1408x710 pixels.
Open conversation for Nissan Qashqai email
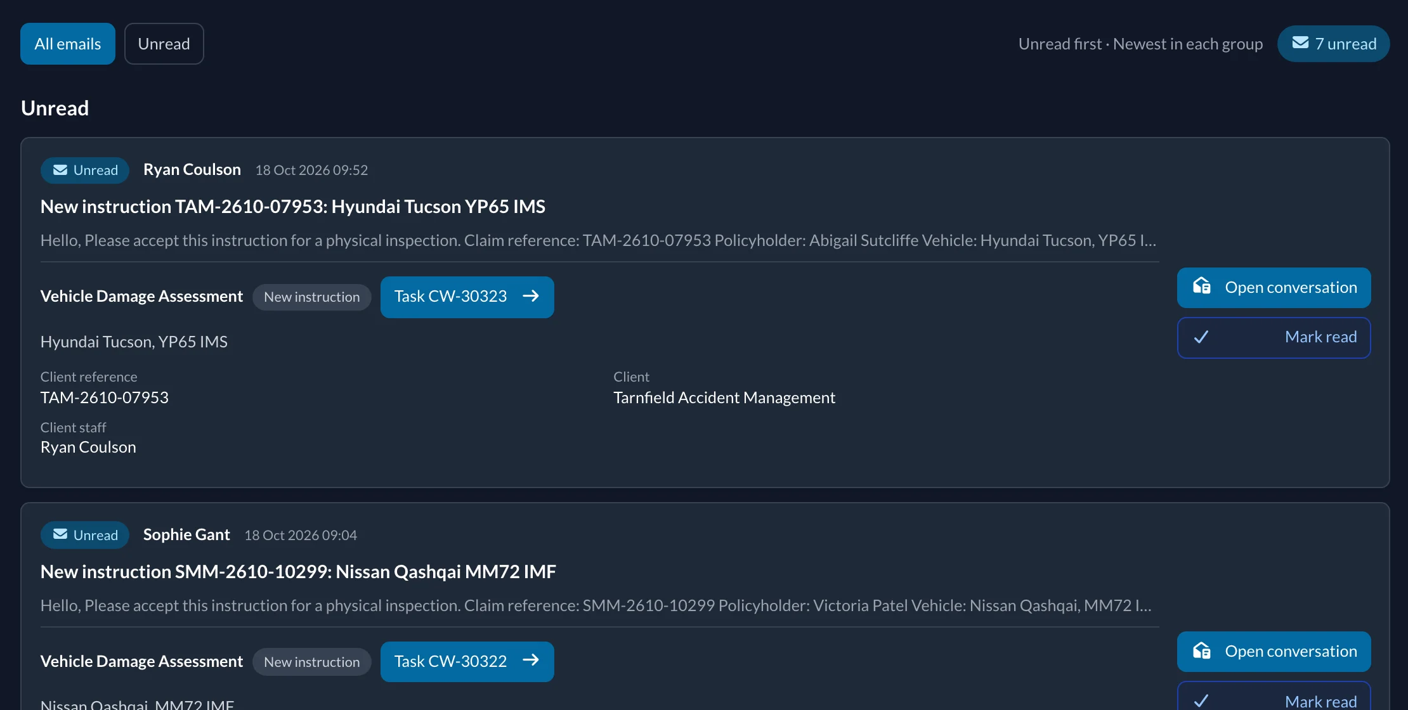(1274, 652)
